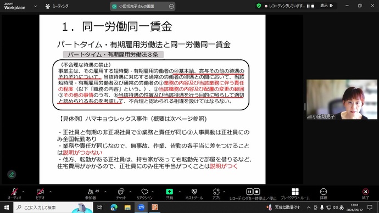
Task: Expand audio options arrow
Action: pyautogui.click(x=23, y=192)
